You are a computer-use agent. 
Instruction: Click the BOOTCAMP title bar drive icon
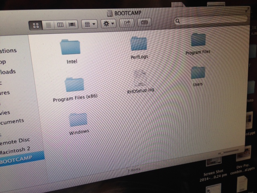click(x=110, y=13)
